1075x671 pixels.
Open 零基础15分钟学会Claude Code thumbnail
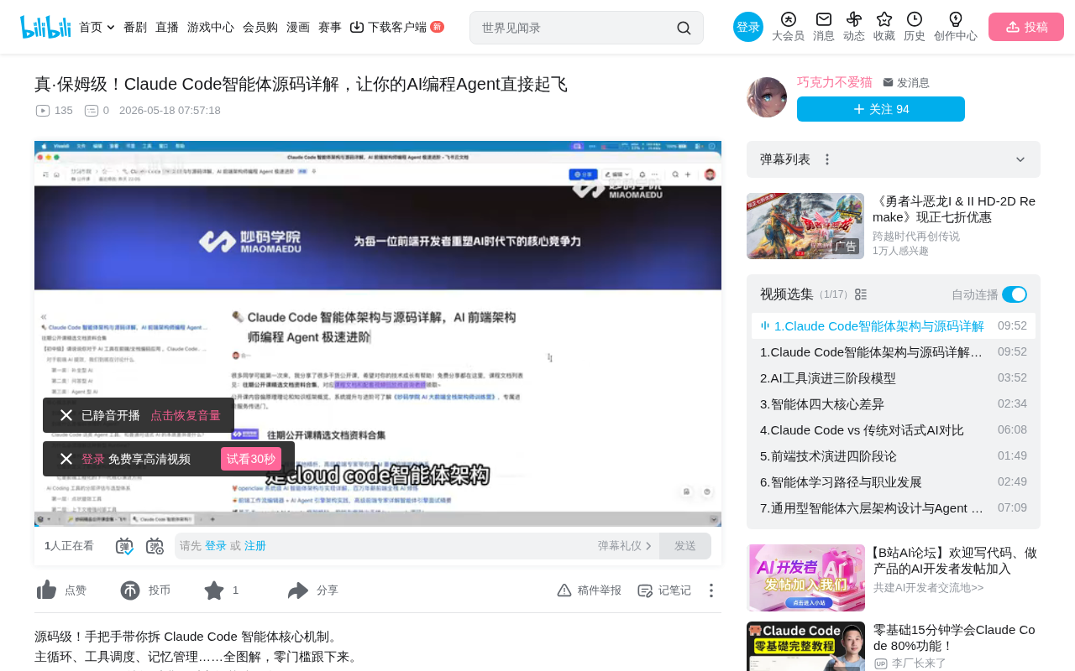[x=805, y=647]
